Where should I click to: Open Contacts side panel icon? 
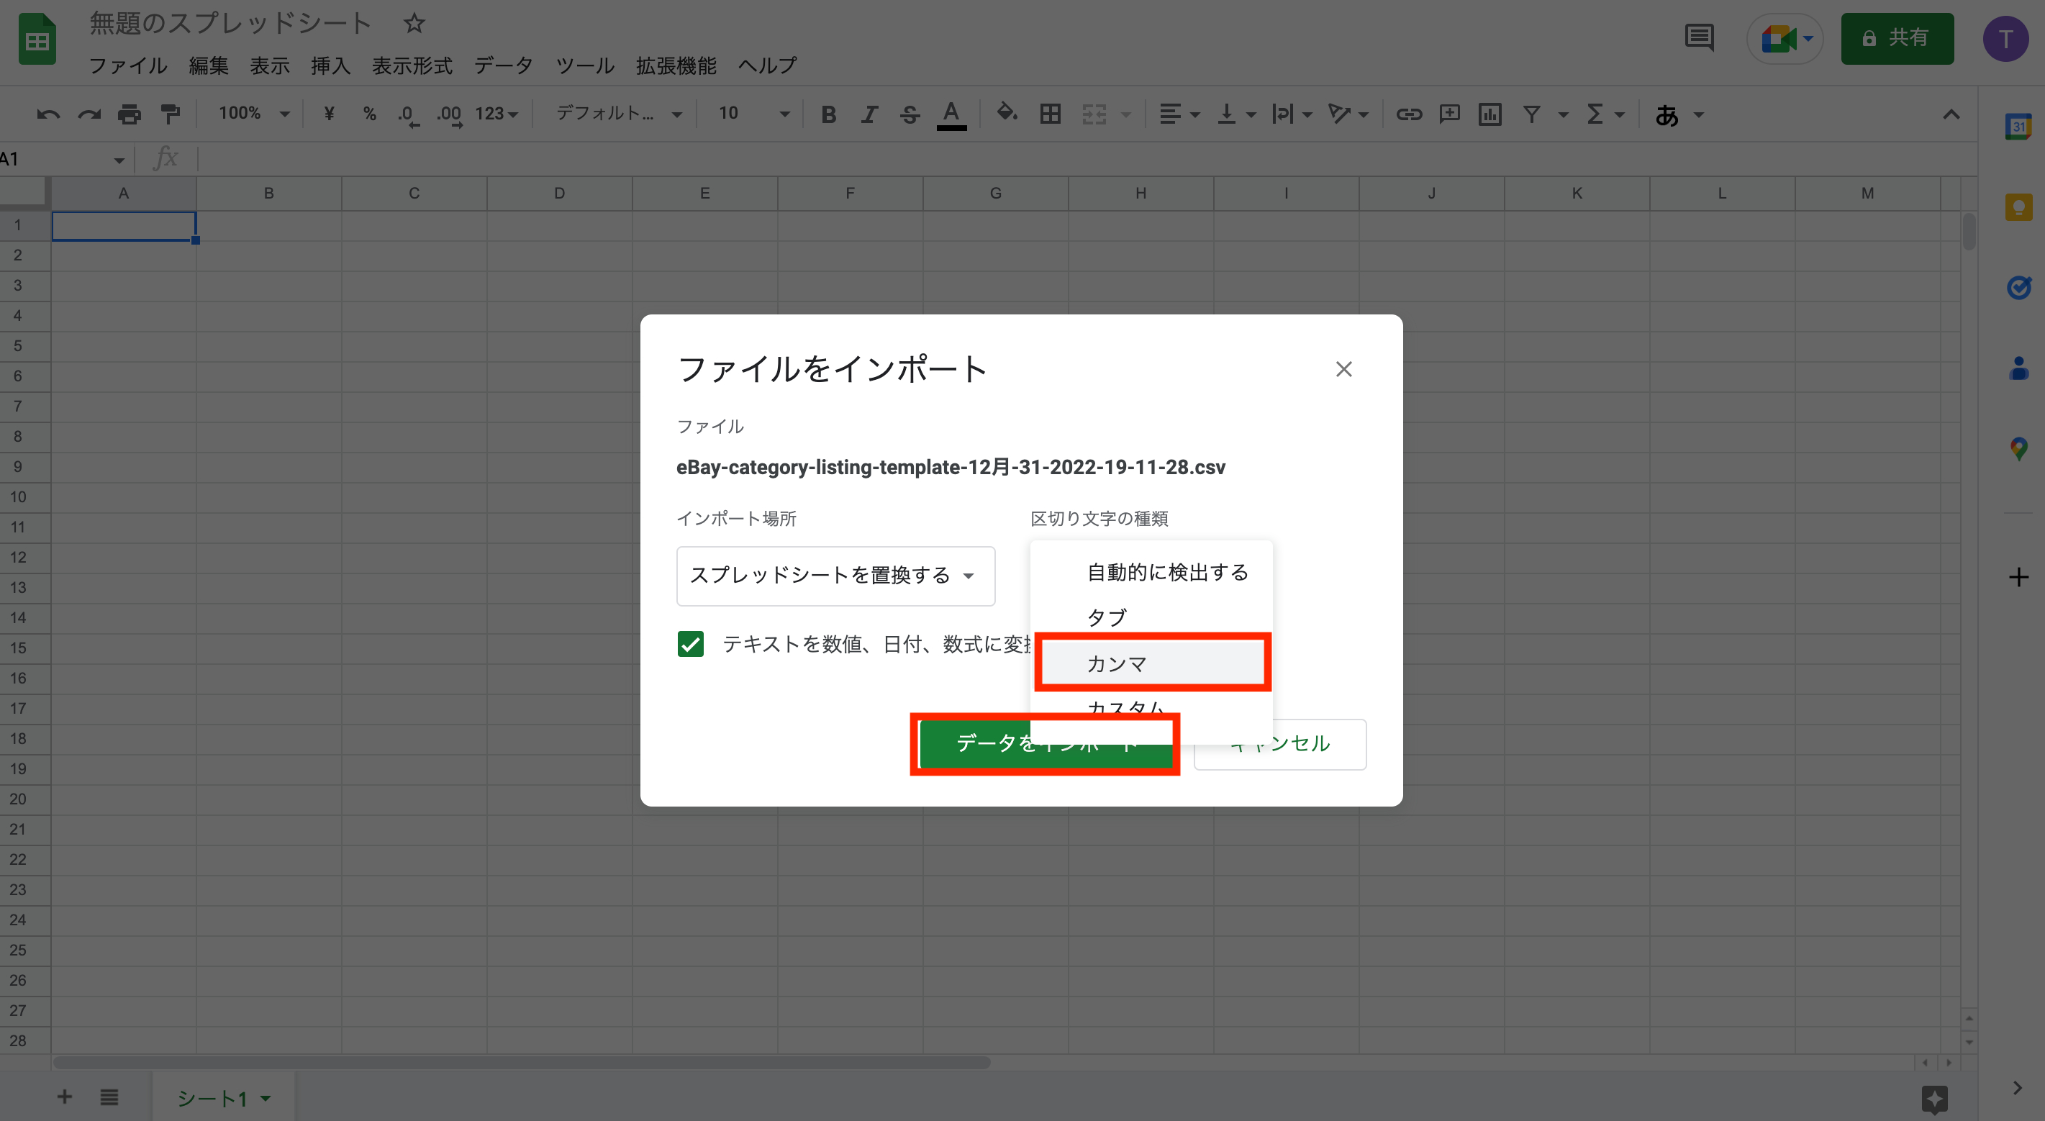coord(2019,368)
